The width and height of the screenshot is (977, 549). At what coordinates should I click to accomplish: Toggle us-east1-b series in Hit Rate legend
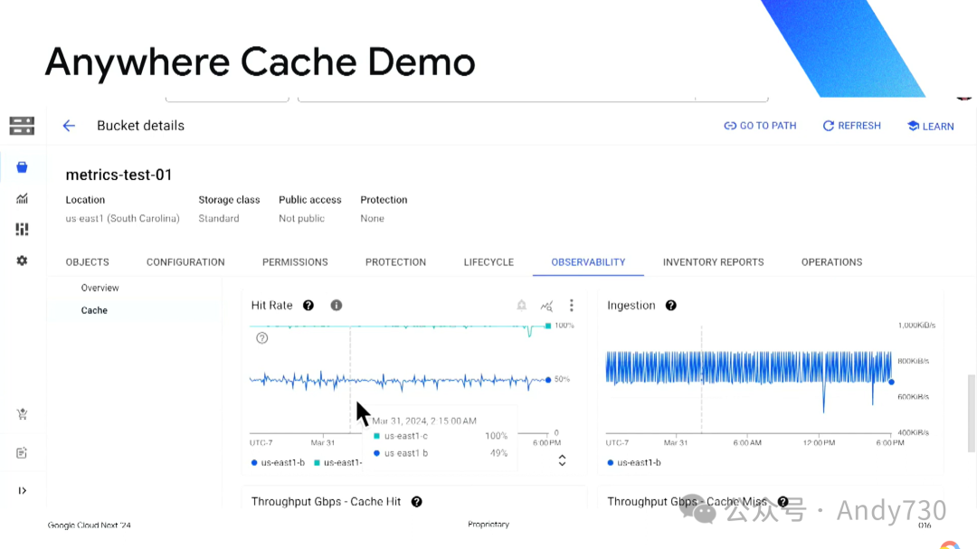278,463
